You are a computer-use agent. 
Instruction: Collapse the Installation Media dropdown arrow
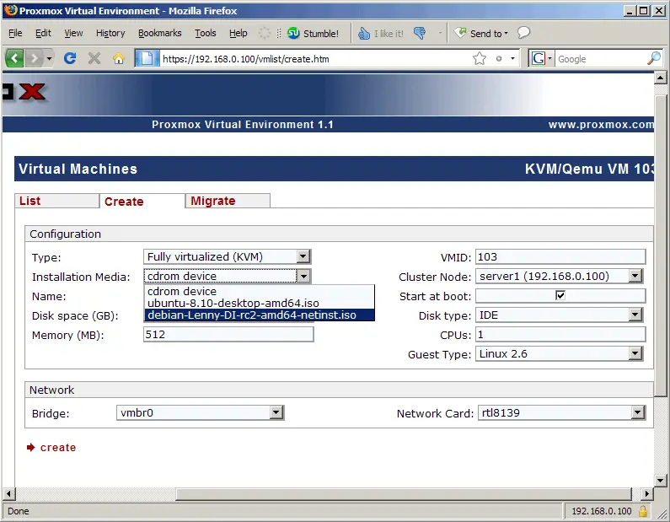tap(303, 276)
